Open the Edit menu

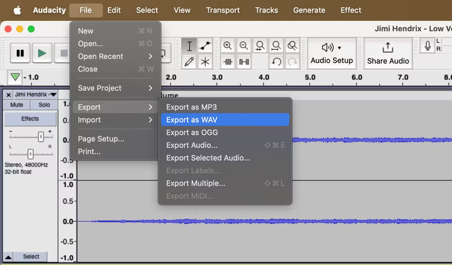click(x=114, y=10)
